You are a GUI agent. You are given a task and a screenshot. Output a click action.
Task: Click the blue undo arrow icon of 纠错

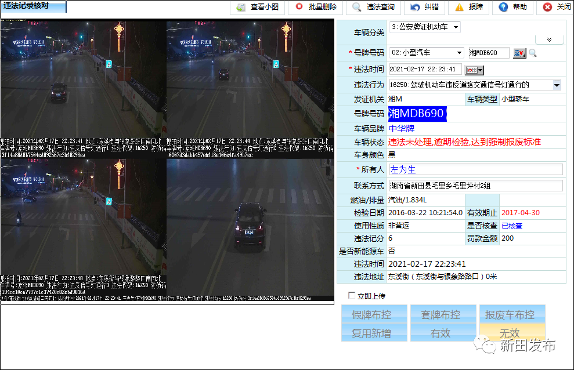(415, 7)
